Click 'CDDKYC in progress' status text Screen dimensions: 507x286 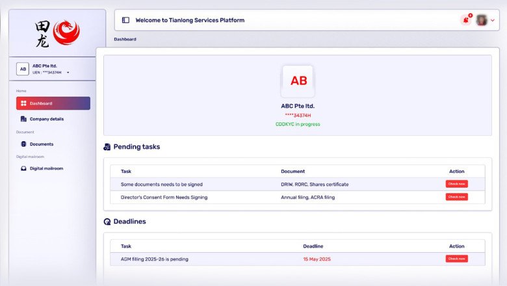[298, 124]
